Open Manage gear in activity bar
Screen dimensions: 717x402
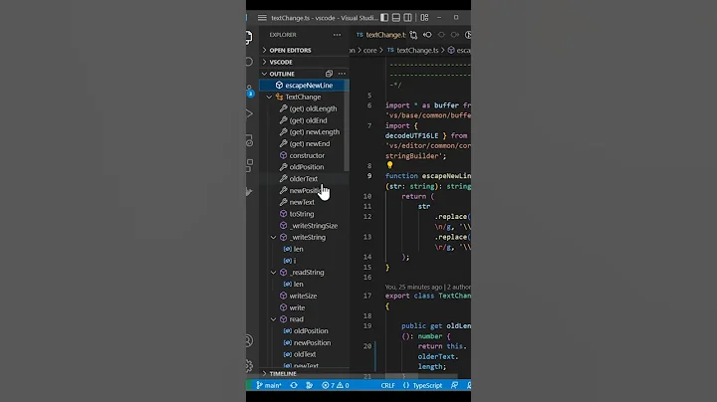point(249,365)
